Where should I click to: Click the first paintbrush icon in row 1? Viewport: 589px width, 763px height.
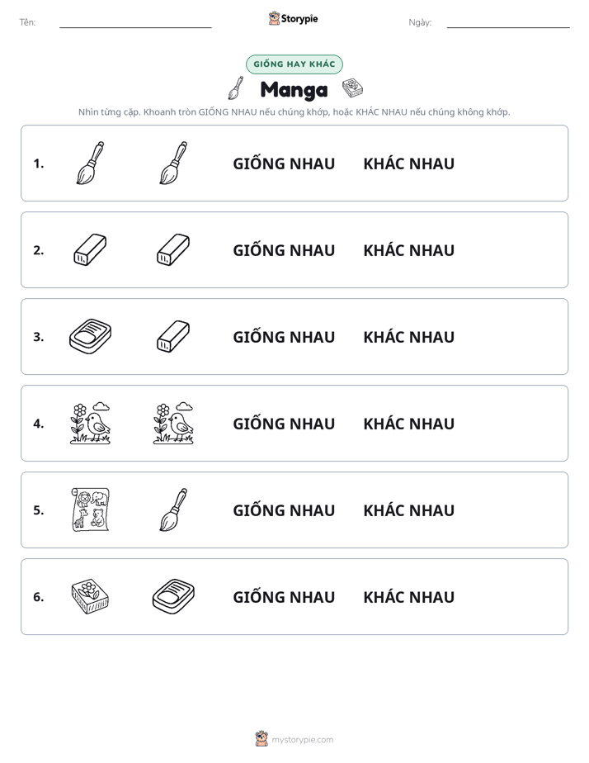[x=91, y=163]
